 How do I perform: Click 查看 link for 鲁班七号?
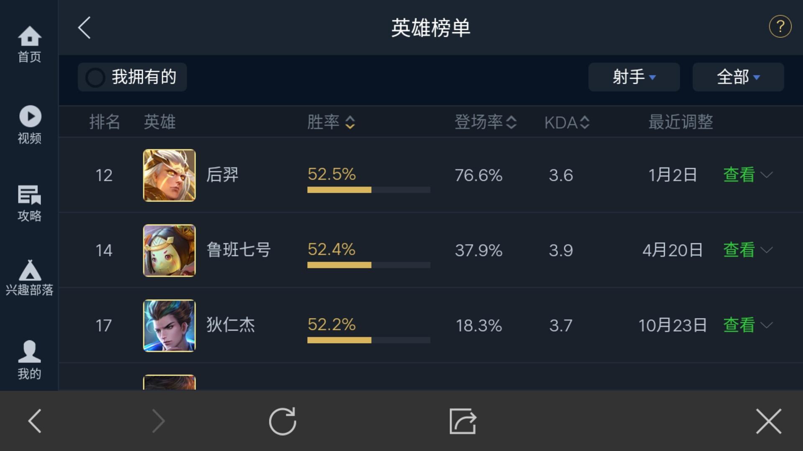coord(739,250)
